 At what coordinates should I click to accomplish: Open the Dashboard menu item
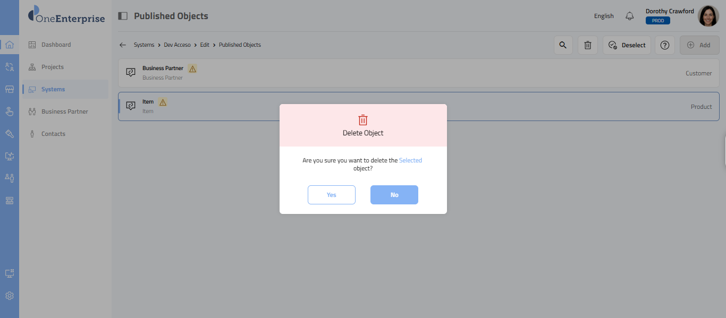(56, 45)
